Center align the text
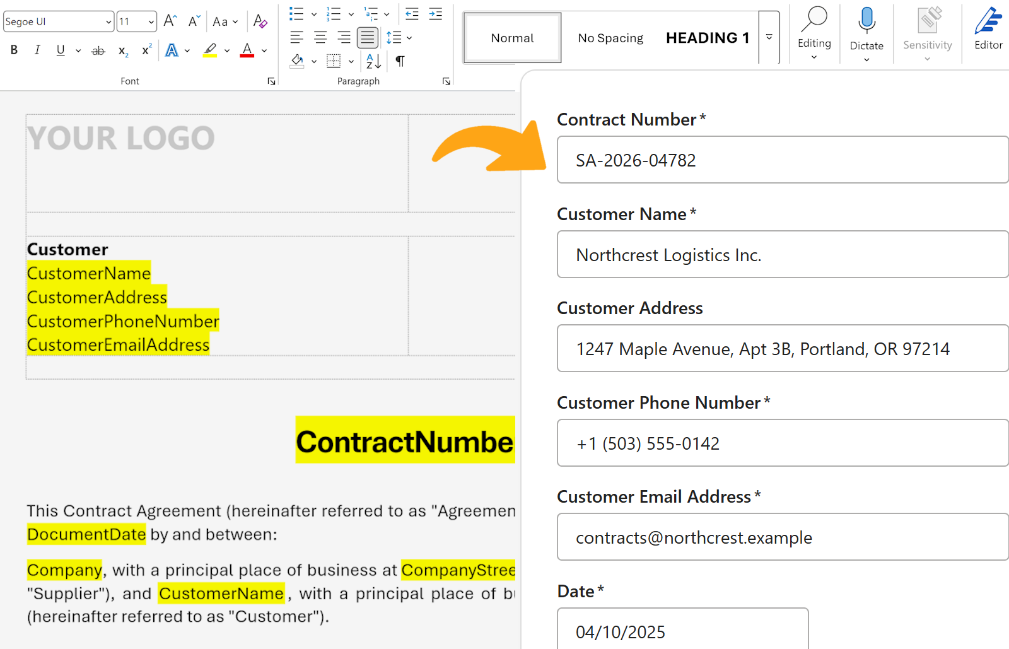 (320, 38)
